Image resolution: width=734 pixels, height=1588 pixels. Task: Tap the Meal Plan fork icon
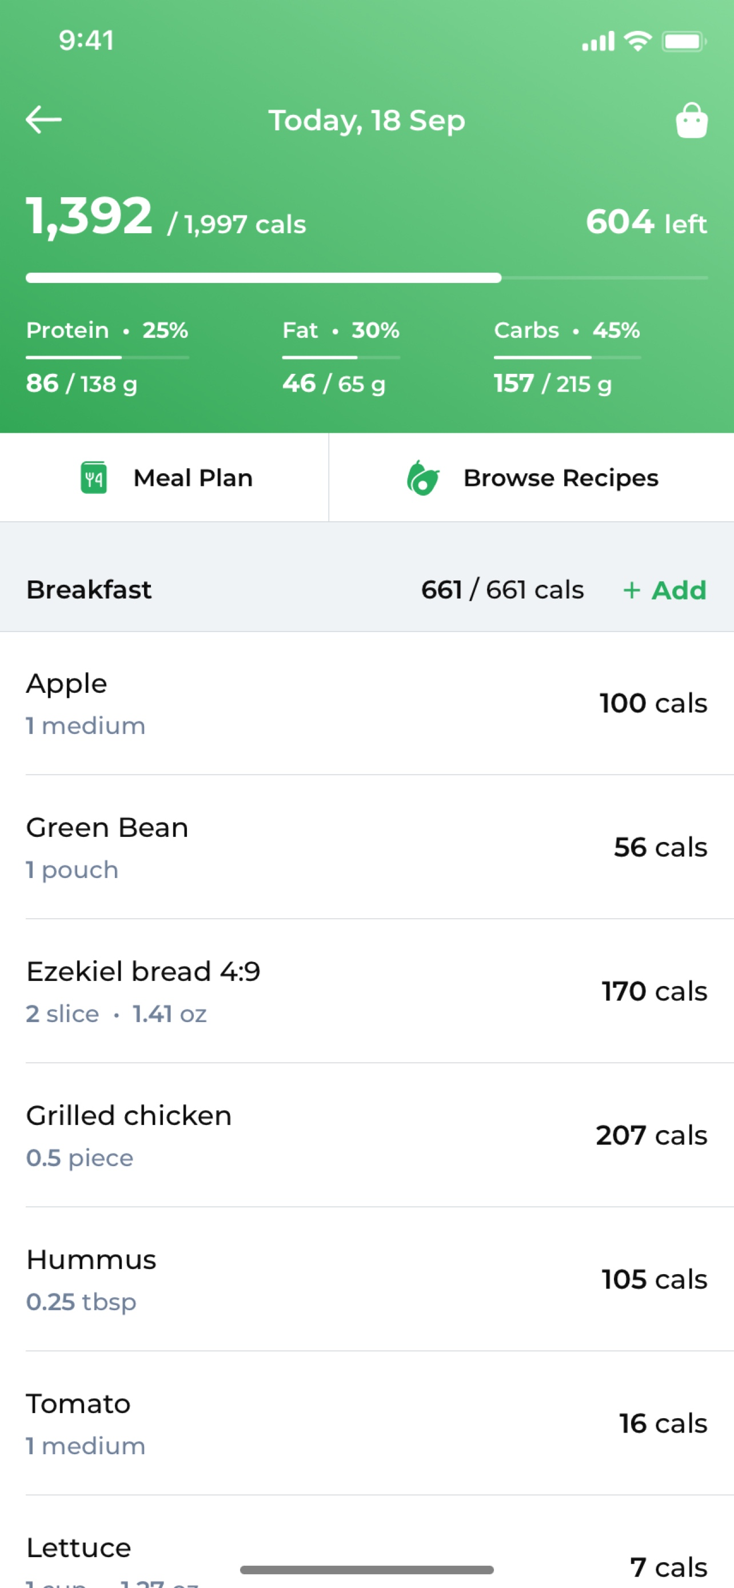[94, 478]
